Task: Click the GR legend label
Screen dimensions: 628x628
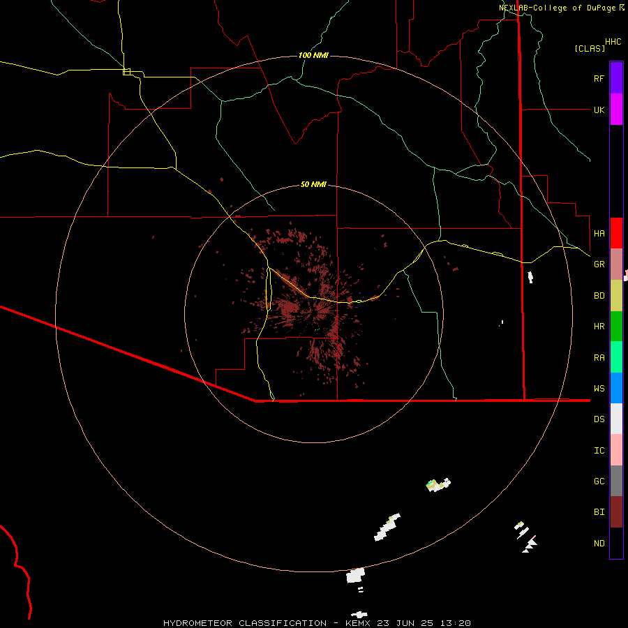Action: coord(599,264)
